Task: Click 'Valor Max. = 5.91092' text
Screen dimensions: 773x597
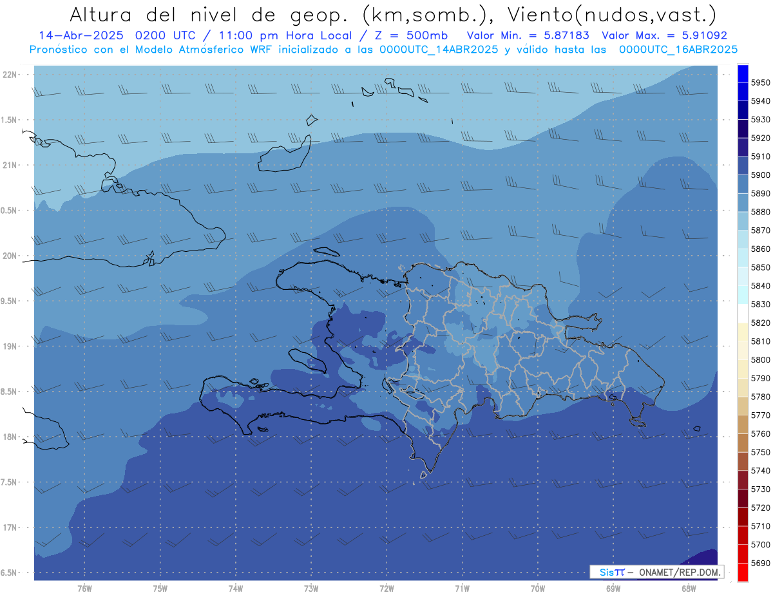Action: coord(664,35)
